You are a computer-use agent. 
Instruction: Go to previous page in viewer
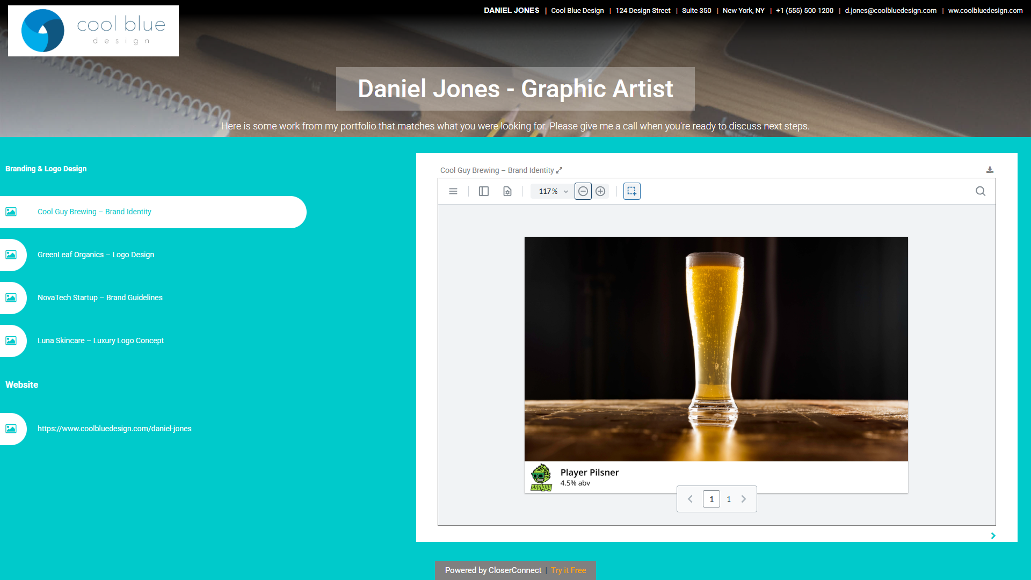(x=691, y=499)
